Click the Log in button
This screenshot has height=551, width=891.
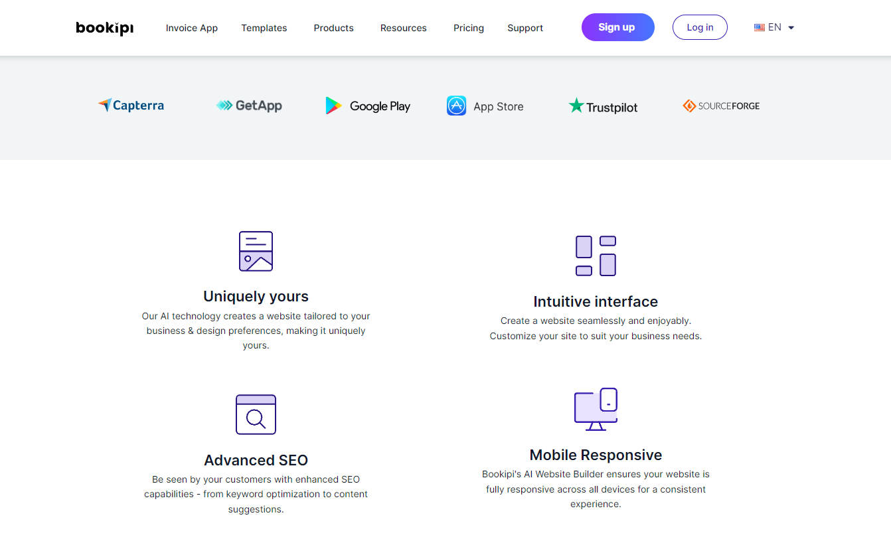(x=700, y=27)
